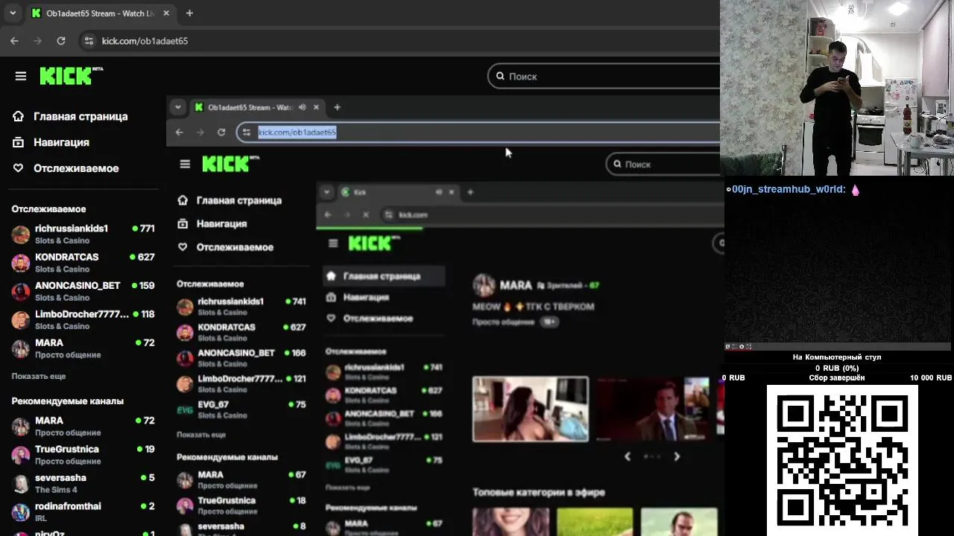Open Навигация in second nested sidebar
This screenshot has height=536, width=954.
tap(214, 223)
